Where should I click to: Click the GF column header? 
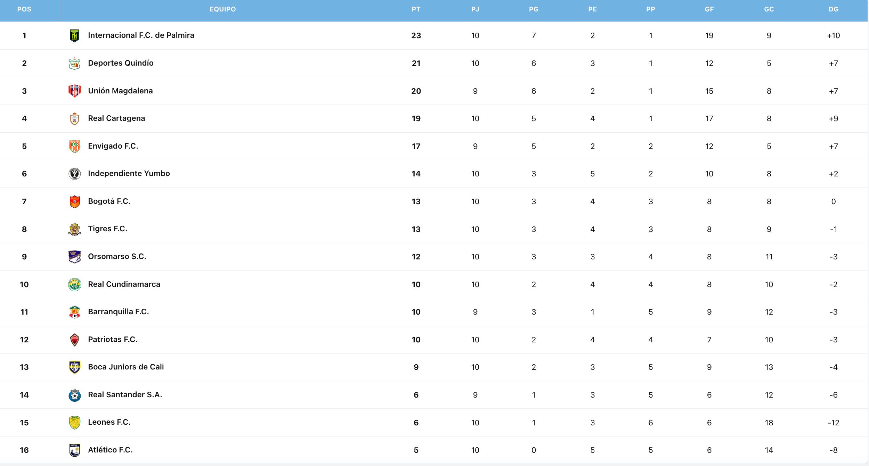point(709,9)
